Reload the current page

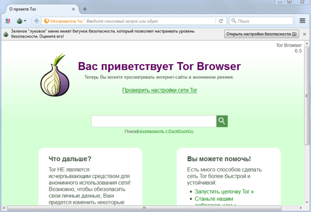[x=221, y=21]
